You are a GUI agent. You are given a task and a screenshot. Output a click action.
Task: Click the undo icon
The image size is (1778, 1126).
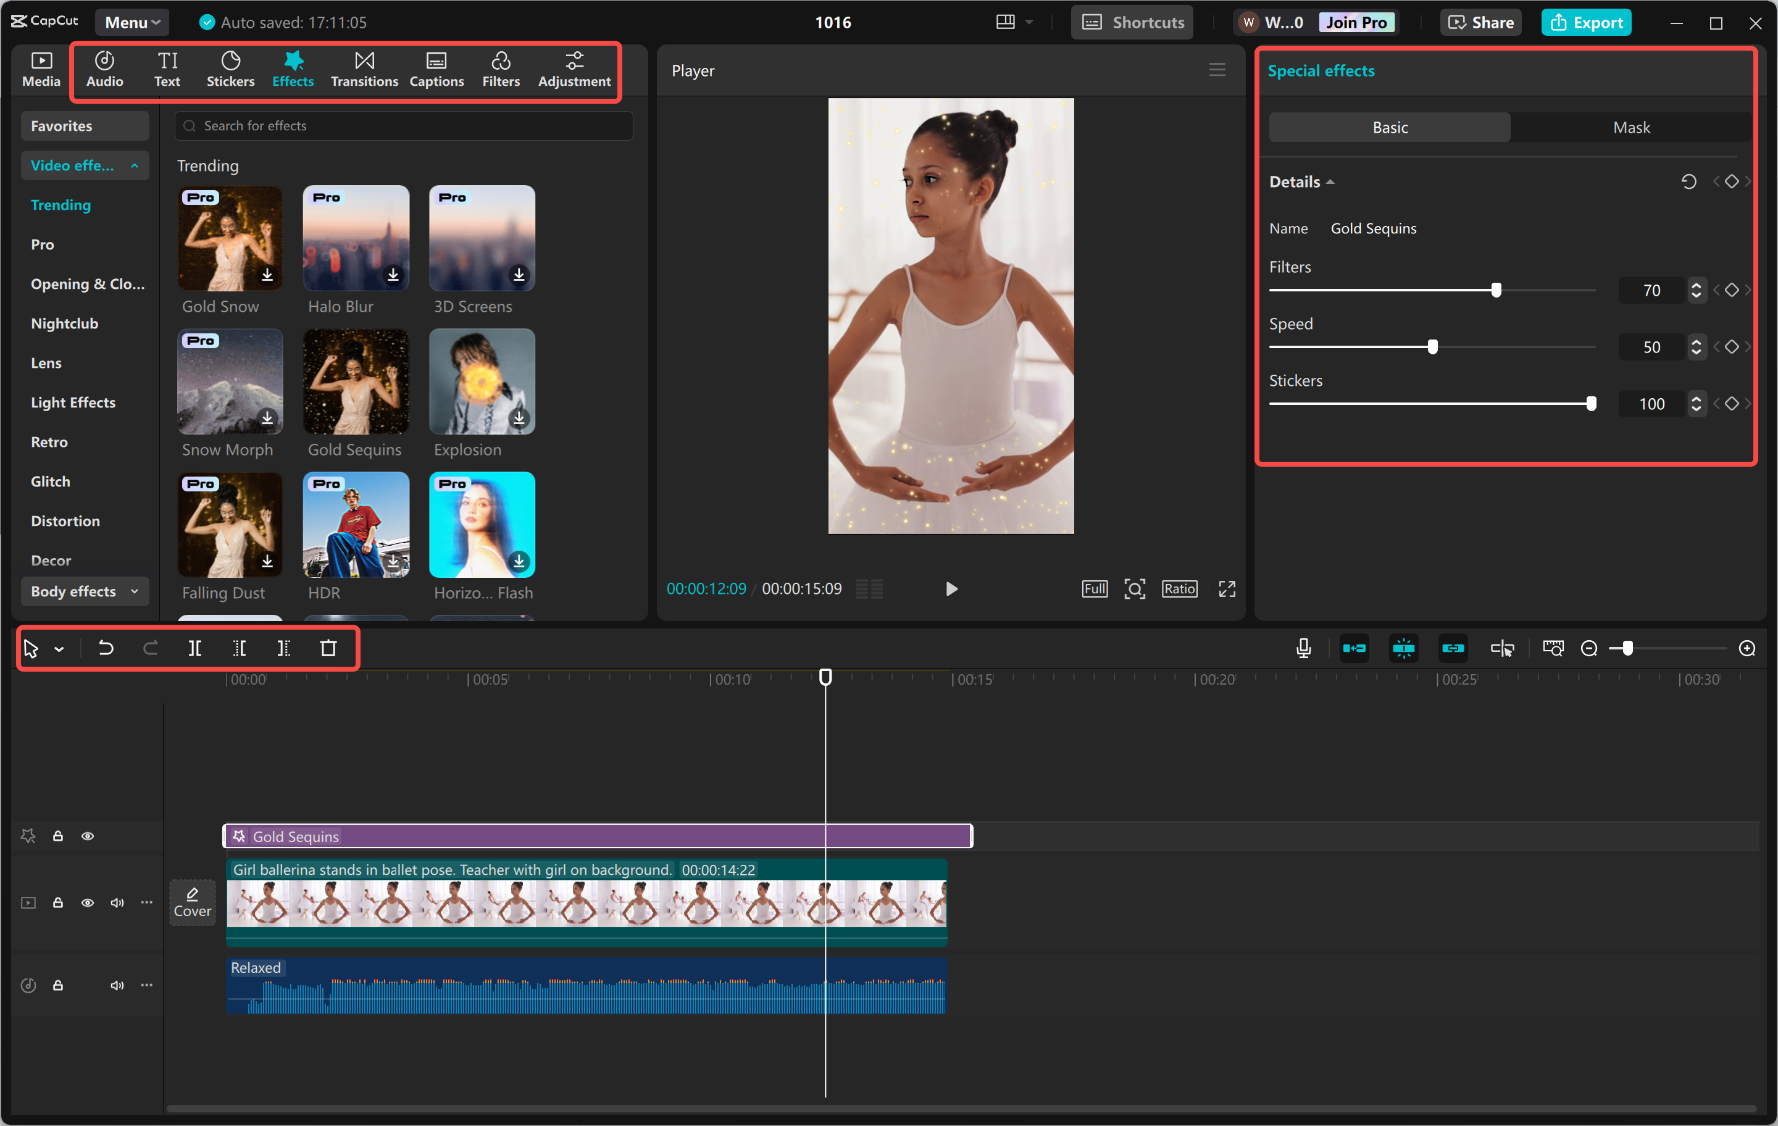click(x=106, y=648)
